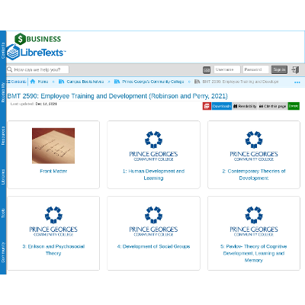
Task: Open the Tools sidebar tab
Action: pyautogui.click(x=3, y=213)
